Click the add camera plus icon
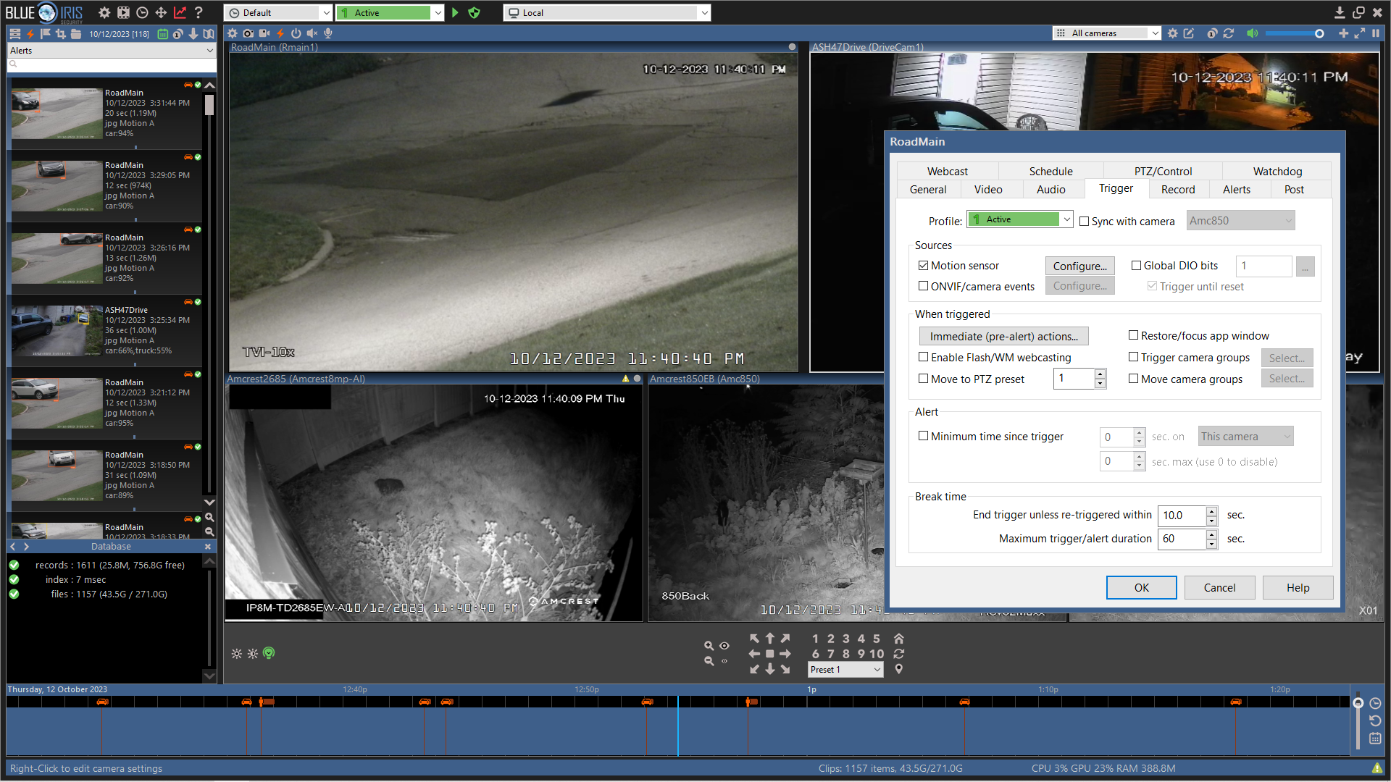 coord(1343,33)
